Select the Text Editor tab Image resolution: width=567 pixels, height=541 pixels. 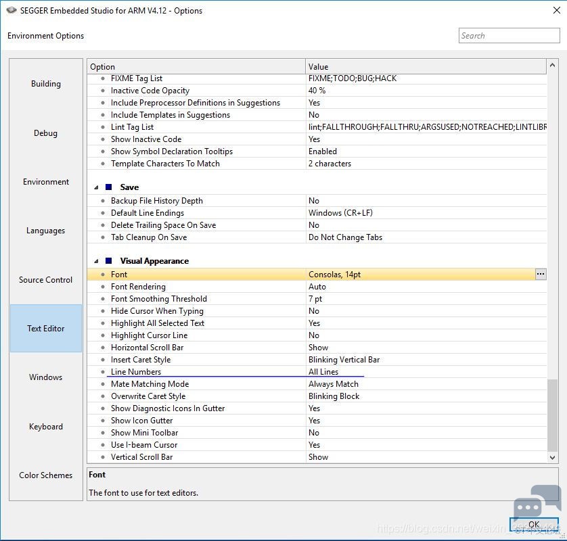[46, 328]
